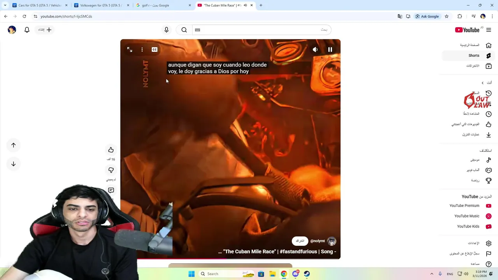Open Music in Explore section
This screenshot has width=498, height=280.
(x=468, y=160)
